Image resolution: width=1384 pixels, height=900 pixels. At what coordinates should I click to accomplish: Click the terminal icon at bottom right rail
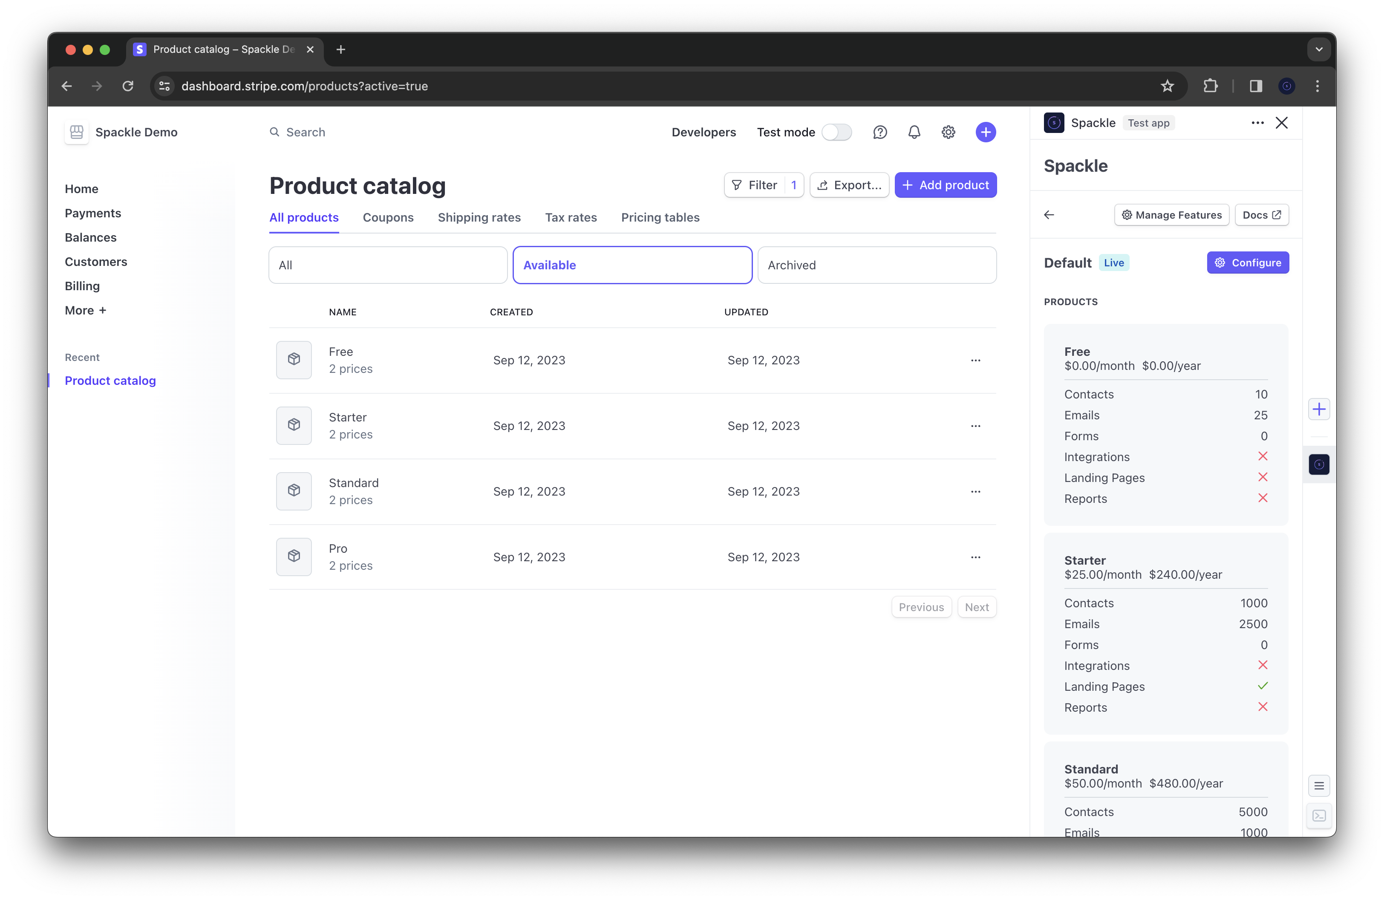[1319, 816]
